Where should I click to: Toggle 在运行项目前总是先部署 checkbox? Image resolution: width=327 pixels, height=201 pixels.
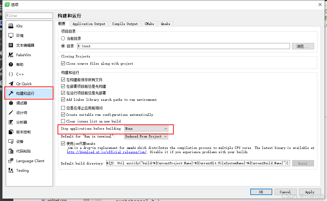pyautogui.click(x=63, y=93)
